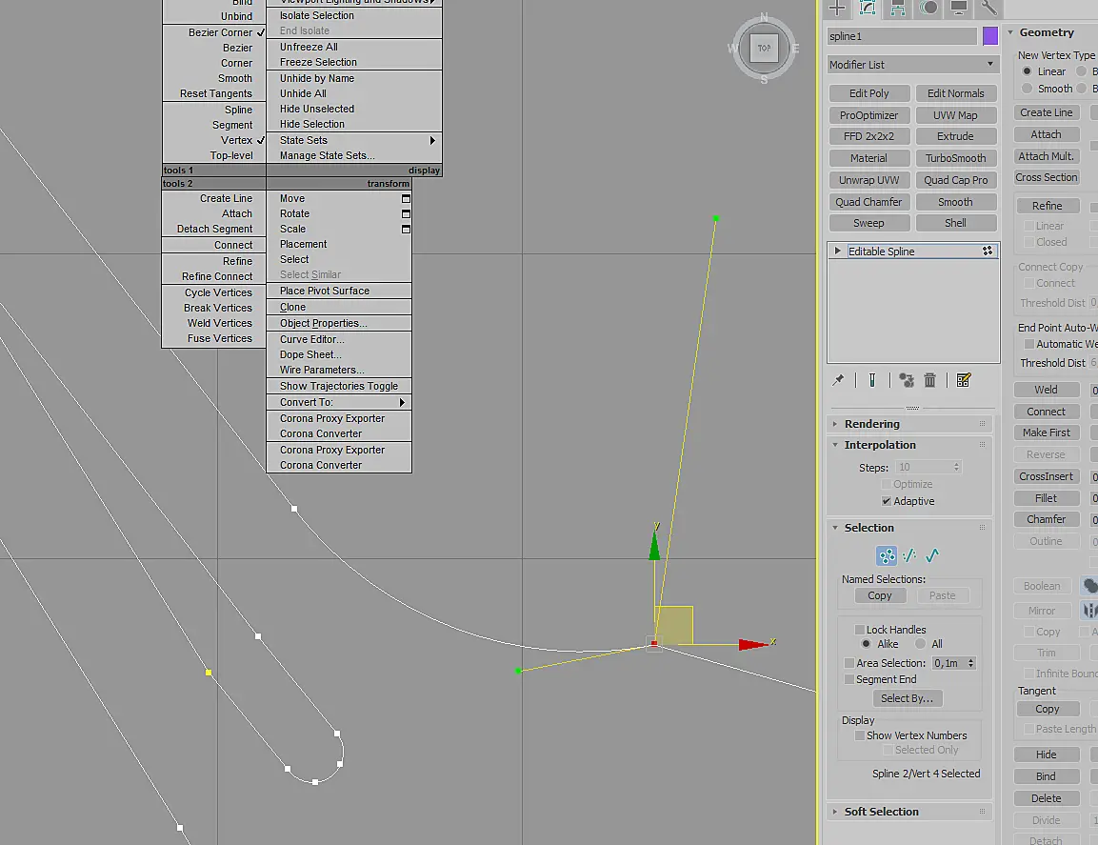Open the Display panel monitor icon
This screenshot has width=1098, height=845.
point(959,8)
